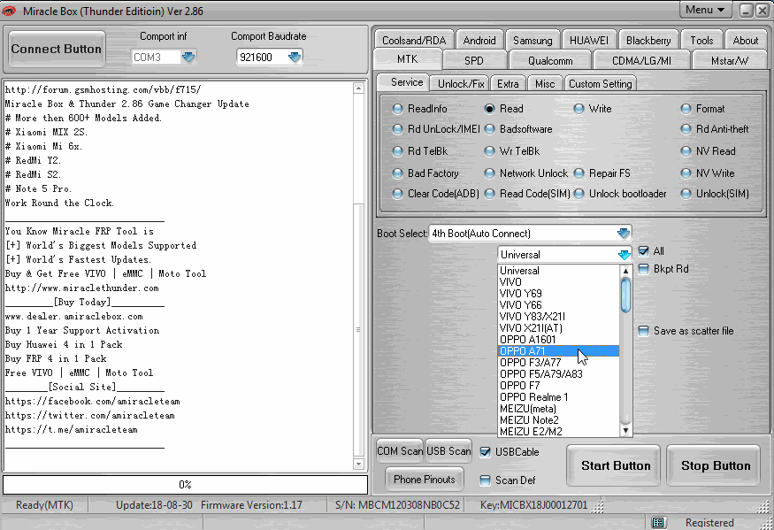Enable Save as scatter file
The image size is (774, 530).
pos(643,330)
